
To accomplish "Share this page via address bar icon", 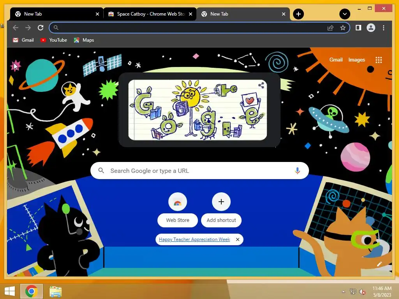I will pos(330,28).
